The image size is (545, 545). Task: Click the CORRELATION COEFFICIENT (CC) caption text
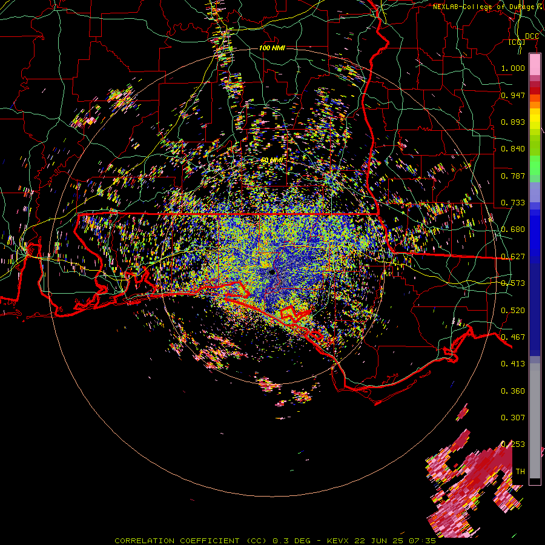click(191, 541)
